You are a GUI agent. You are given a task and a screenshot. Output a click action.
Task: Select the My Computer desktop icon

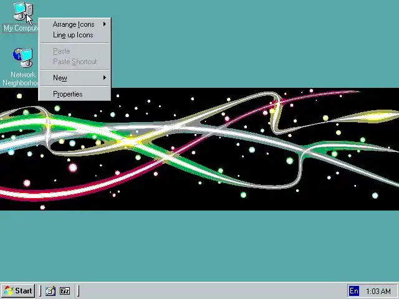pyautogui.click(x=22, y=11)
